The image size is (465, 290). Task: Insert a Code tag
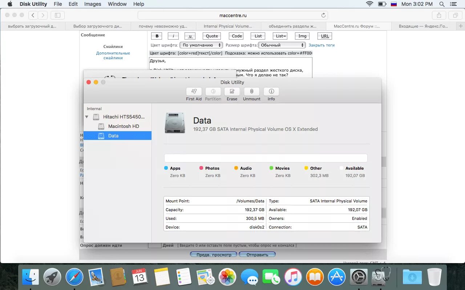tap(237, 36)
